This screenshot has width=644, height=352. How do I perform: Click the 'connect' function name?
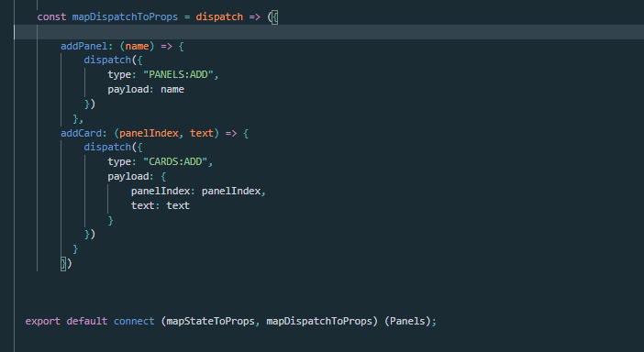[x=134, y=321]
